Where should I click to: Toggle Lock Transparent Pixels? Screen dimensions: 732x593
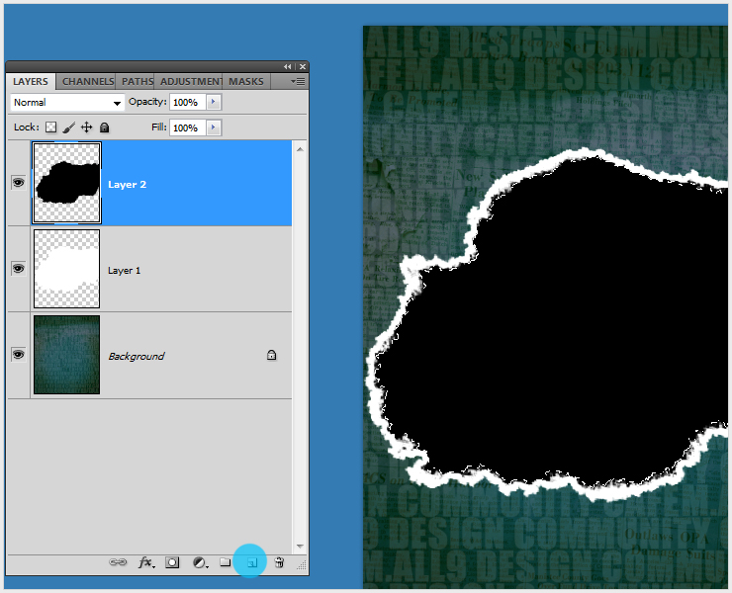point(51,127)
